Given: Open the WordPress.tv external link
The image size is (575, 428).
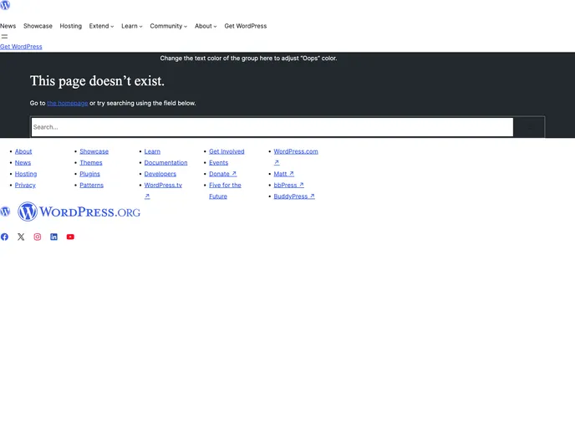Looking at the screenshot, I should click(x=163, y=186).
